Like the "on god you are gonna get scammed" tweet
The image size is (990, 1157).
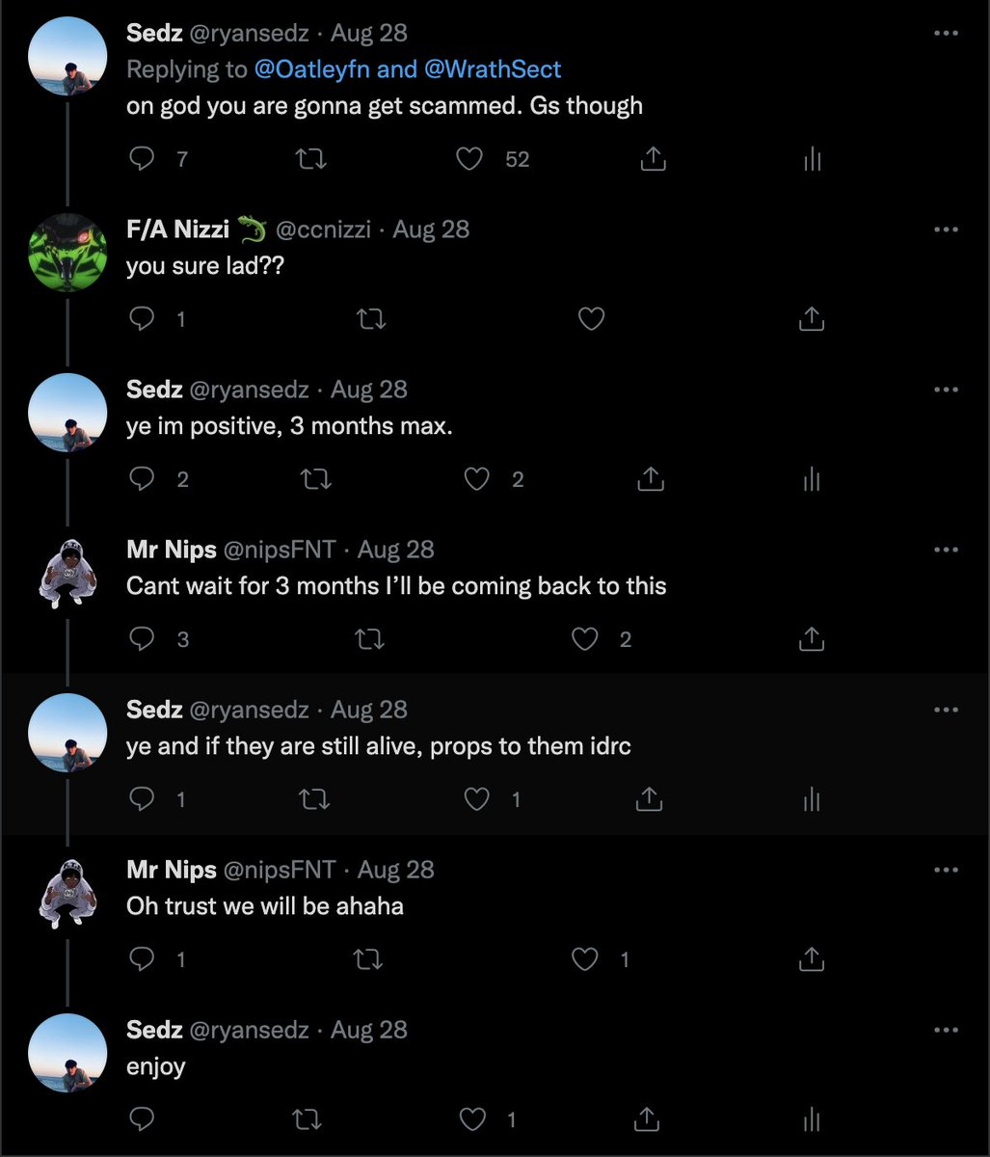(x=469, y=159)
